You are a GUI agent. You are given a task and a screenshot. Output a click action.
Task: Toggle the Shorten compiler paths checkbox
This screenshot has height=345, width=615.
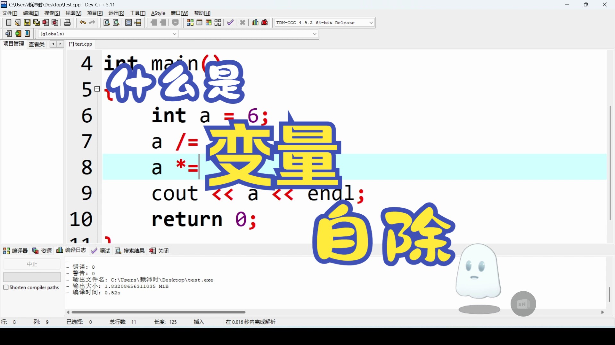pos(6,287)
